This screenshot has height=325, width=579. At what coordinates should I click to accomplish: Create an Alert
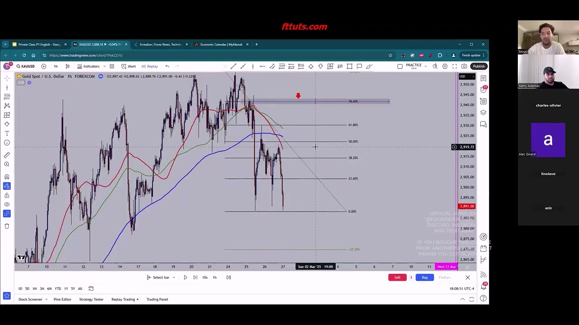tap(128, 66)
